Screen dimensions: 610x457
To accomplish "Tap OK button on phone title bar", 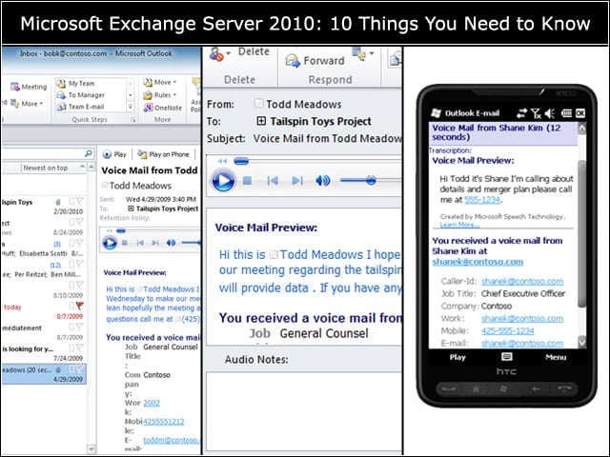I will (580, 113).
